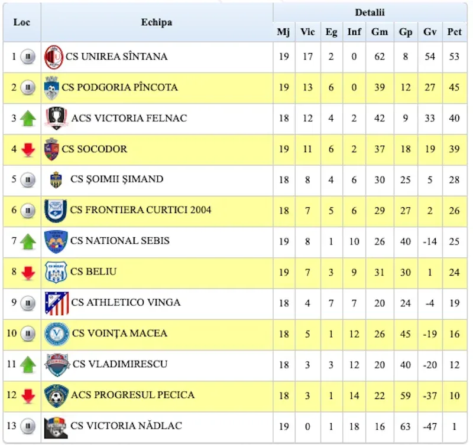Click the ACS Progresul Pecica football crest

coord(56,395)
